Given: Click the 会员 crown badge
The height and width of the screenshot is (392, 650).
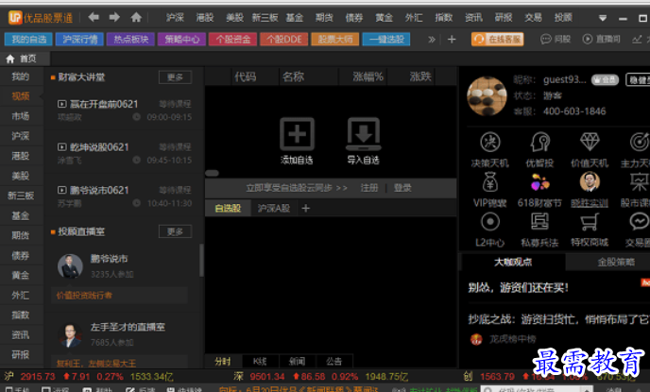Looking at the screenshot, I should [606, 79].
